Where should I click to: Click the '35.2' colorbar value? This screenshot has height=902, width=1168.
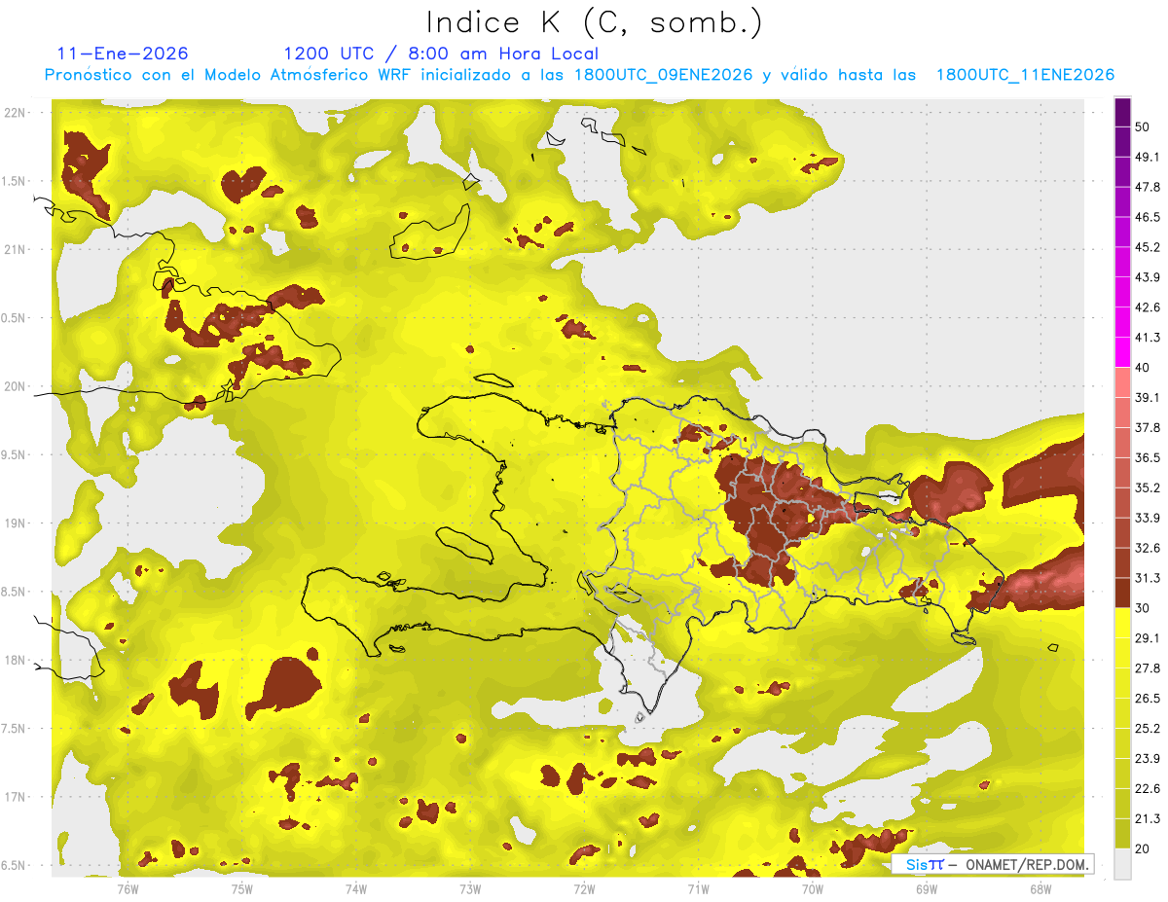tap(1149, 487)
